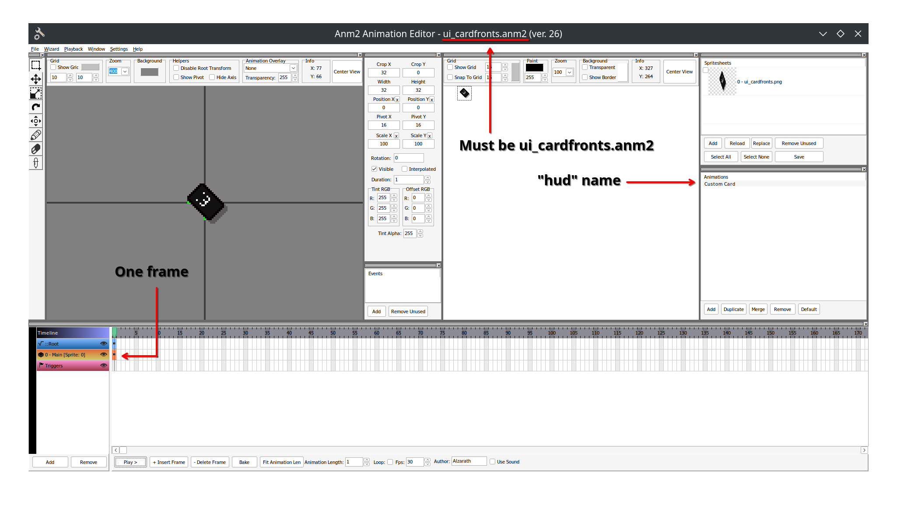
Task: Enable the Show Pivot helper
Action: [176, 77]
